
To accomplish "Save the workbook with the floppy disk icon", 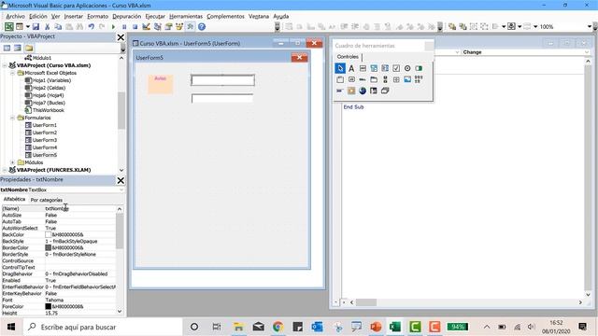I will (36, 27).
